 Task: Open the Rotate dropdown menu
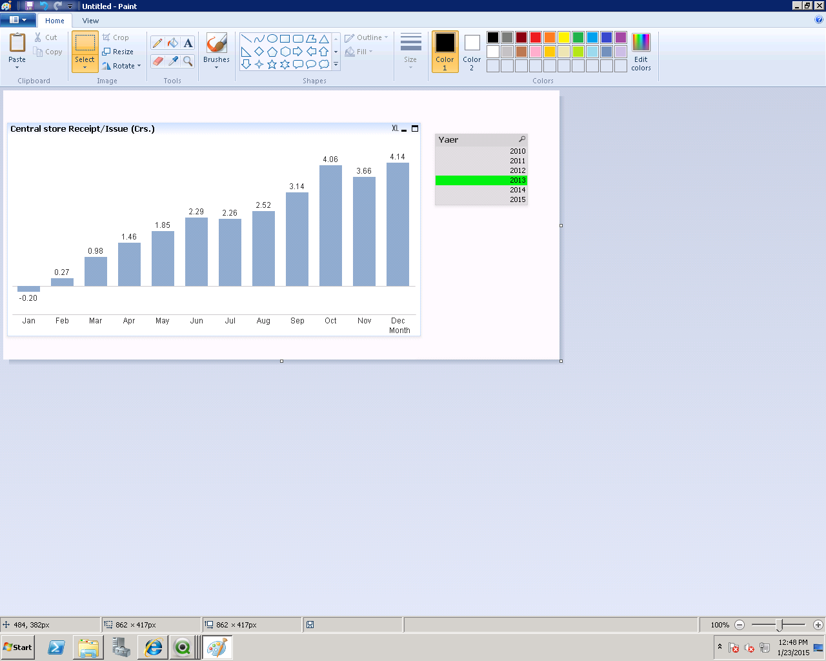pyautogui.click(x=122, y=66)
